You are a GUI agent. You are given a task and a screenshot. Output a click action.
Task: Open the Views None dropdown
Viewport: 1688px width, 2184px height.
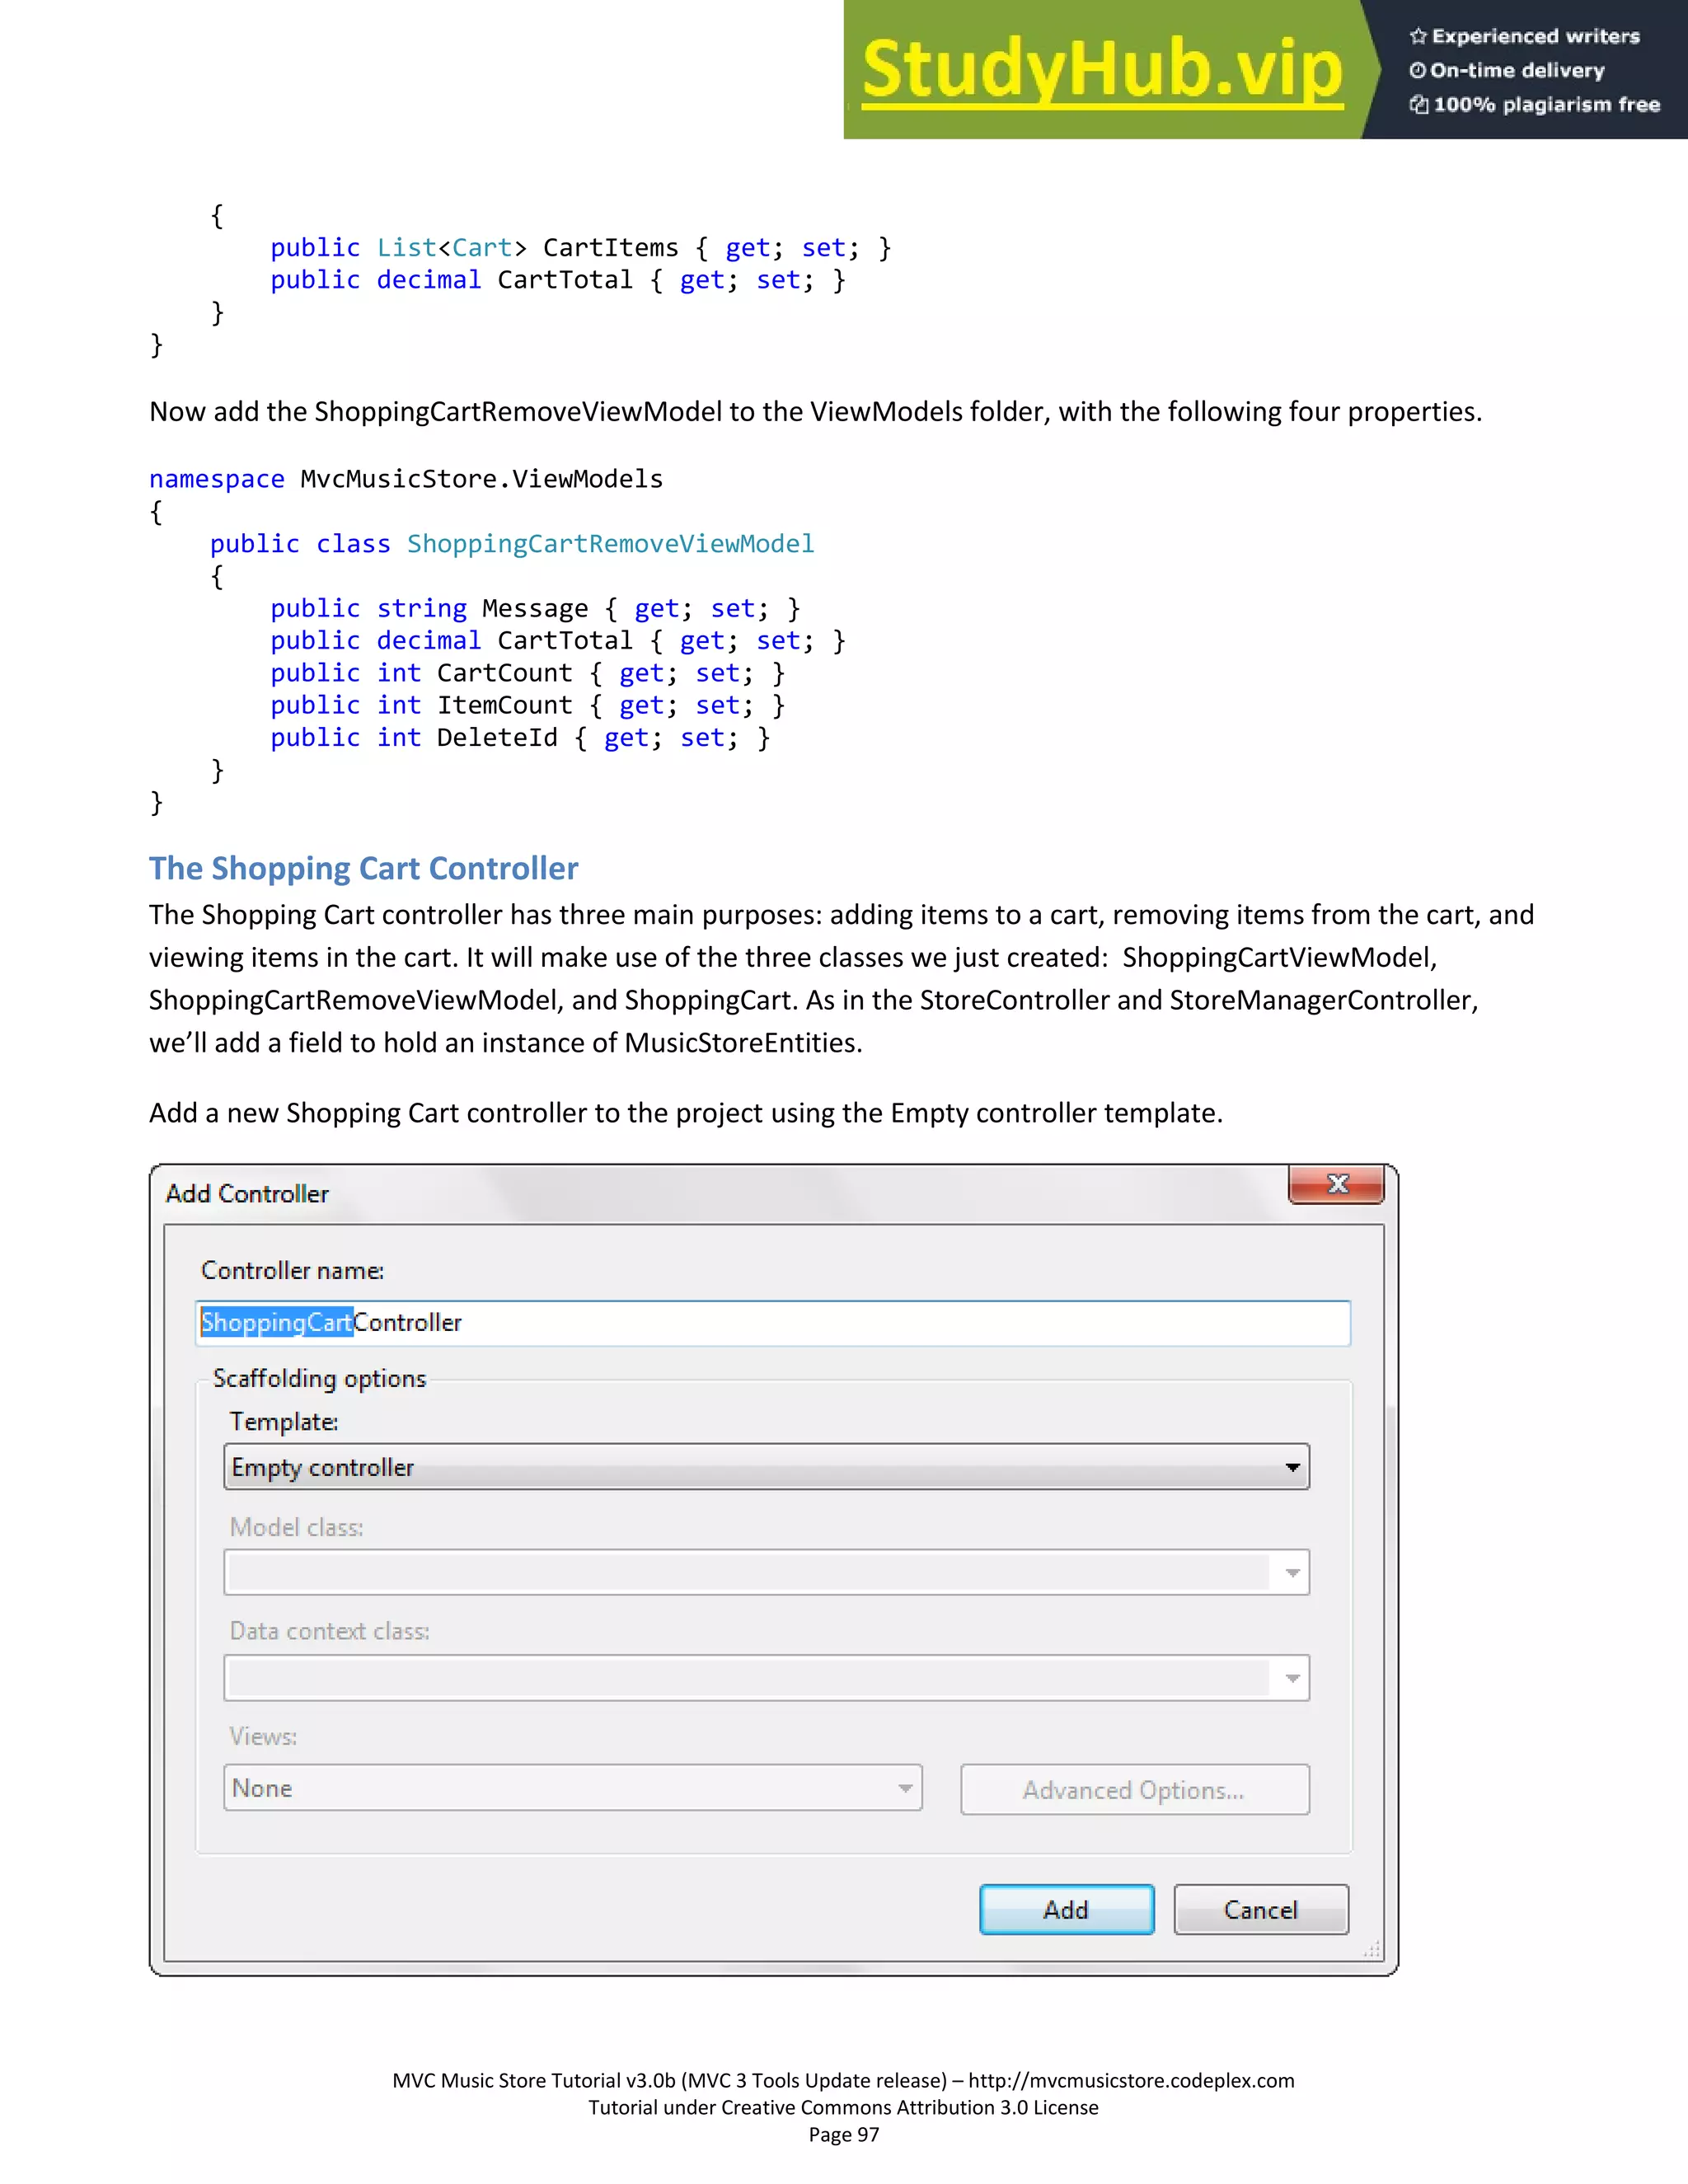[572, 1788]
